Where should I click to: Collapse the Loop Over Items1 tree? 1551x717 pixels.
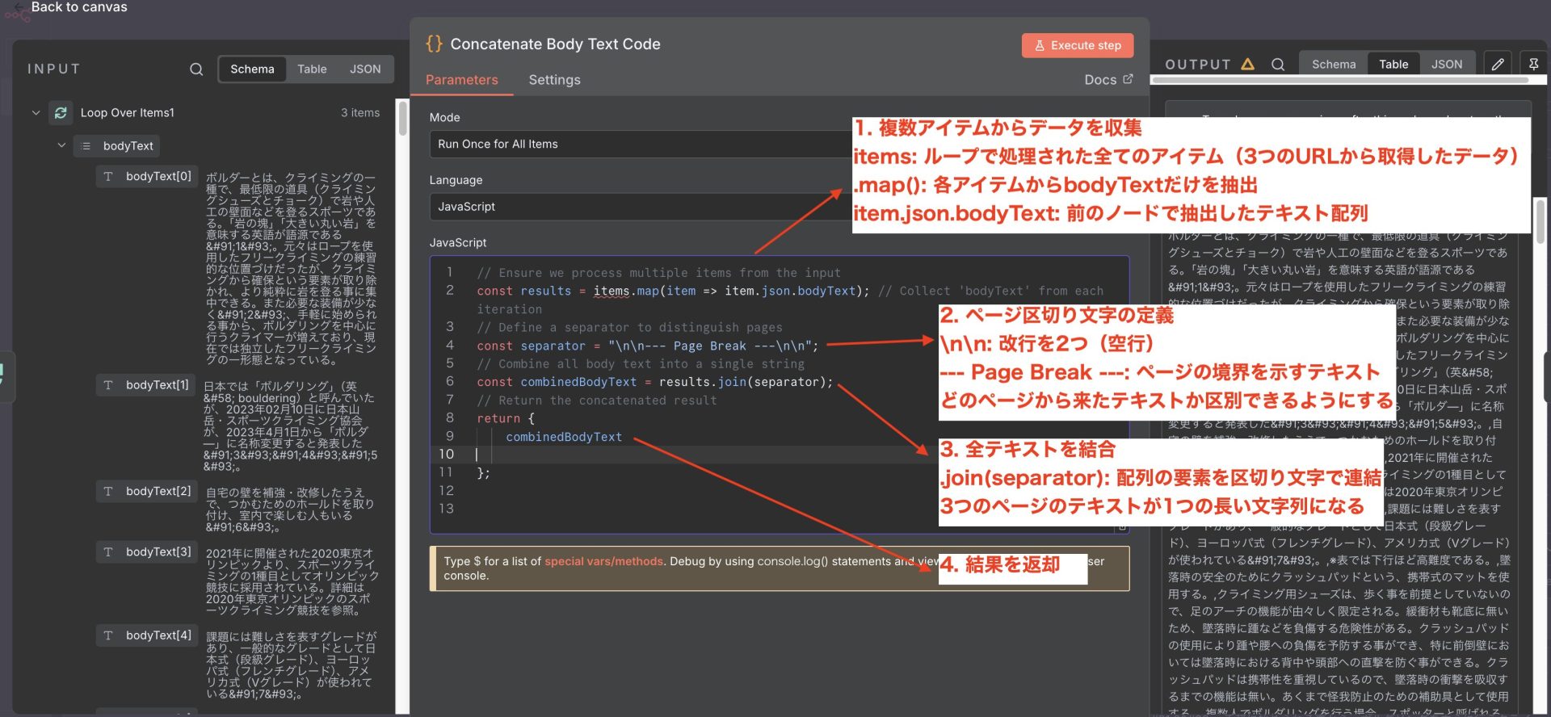(36, 113)
